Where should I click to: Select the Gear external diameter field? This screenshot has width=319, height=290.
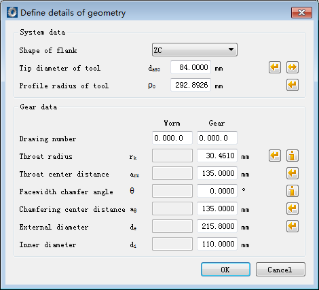217,226
